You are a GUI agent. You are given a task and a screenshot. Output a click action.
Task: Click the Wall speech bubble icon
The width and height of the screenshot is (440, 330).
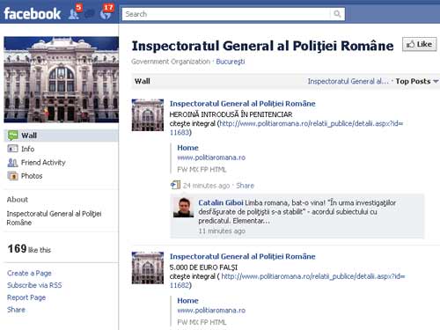click(x=12, y=136)
